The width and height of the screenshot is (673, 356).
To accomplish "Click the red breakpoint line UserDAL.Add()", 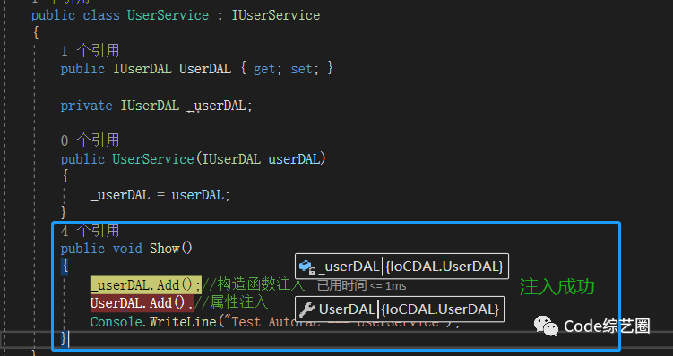I will 142,303.
